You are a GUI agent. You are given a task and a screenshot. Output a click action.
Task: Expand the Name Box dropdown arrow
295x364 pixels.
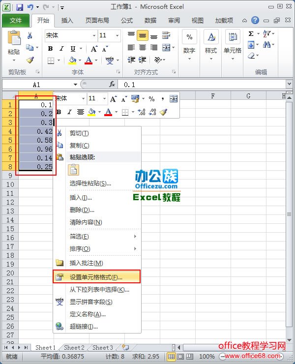tap(75, 85)
